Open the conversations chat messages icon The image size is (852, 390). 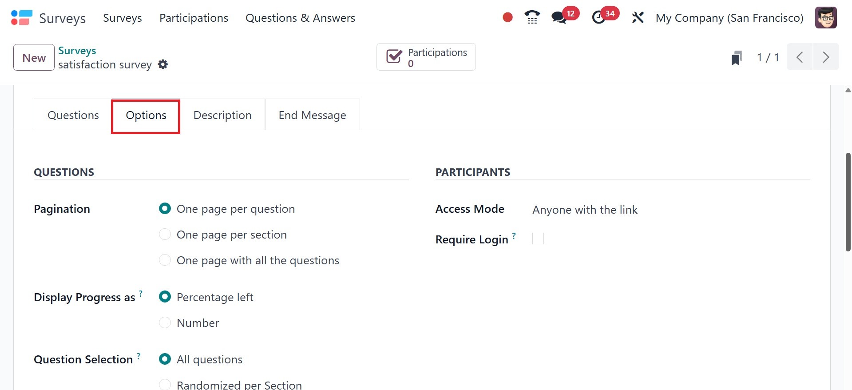(x=559, y=18)
